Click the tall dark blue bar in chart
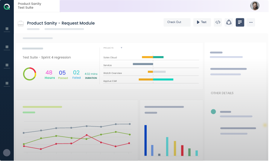The height and width of the screenshot is (161, 270). pyautogui.click(x=146, y=140)
